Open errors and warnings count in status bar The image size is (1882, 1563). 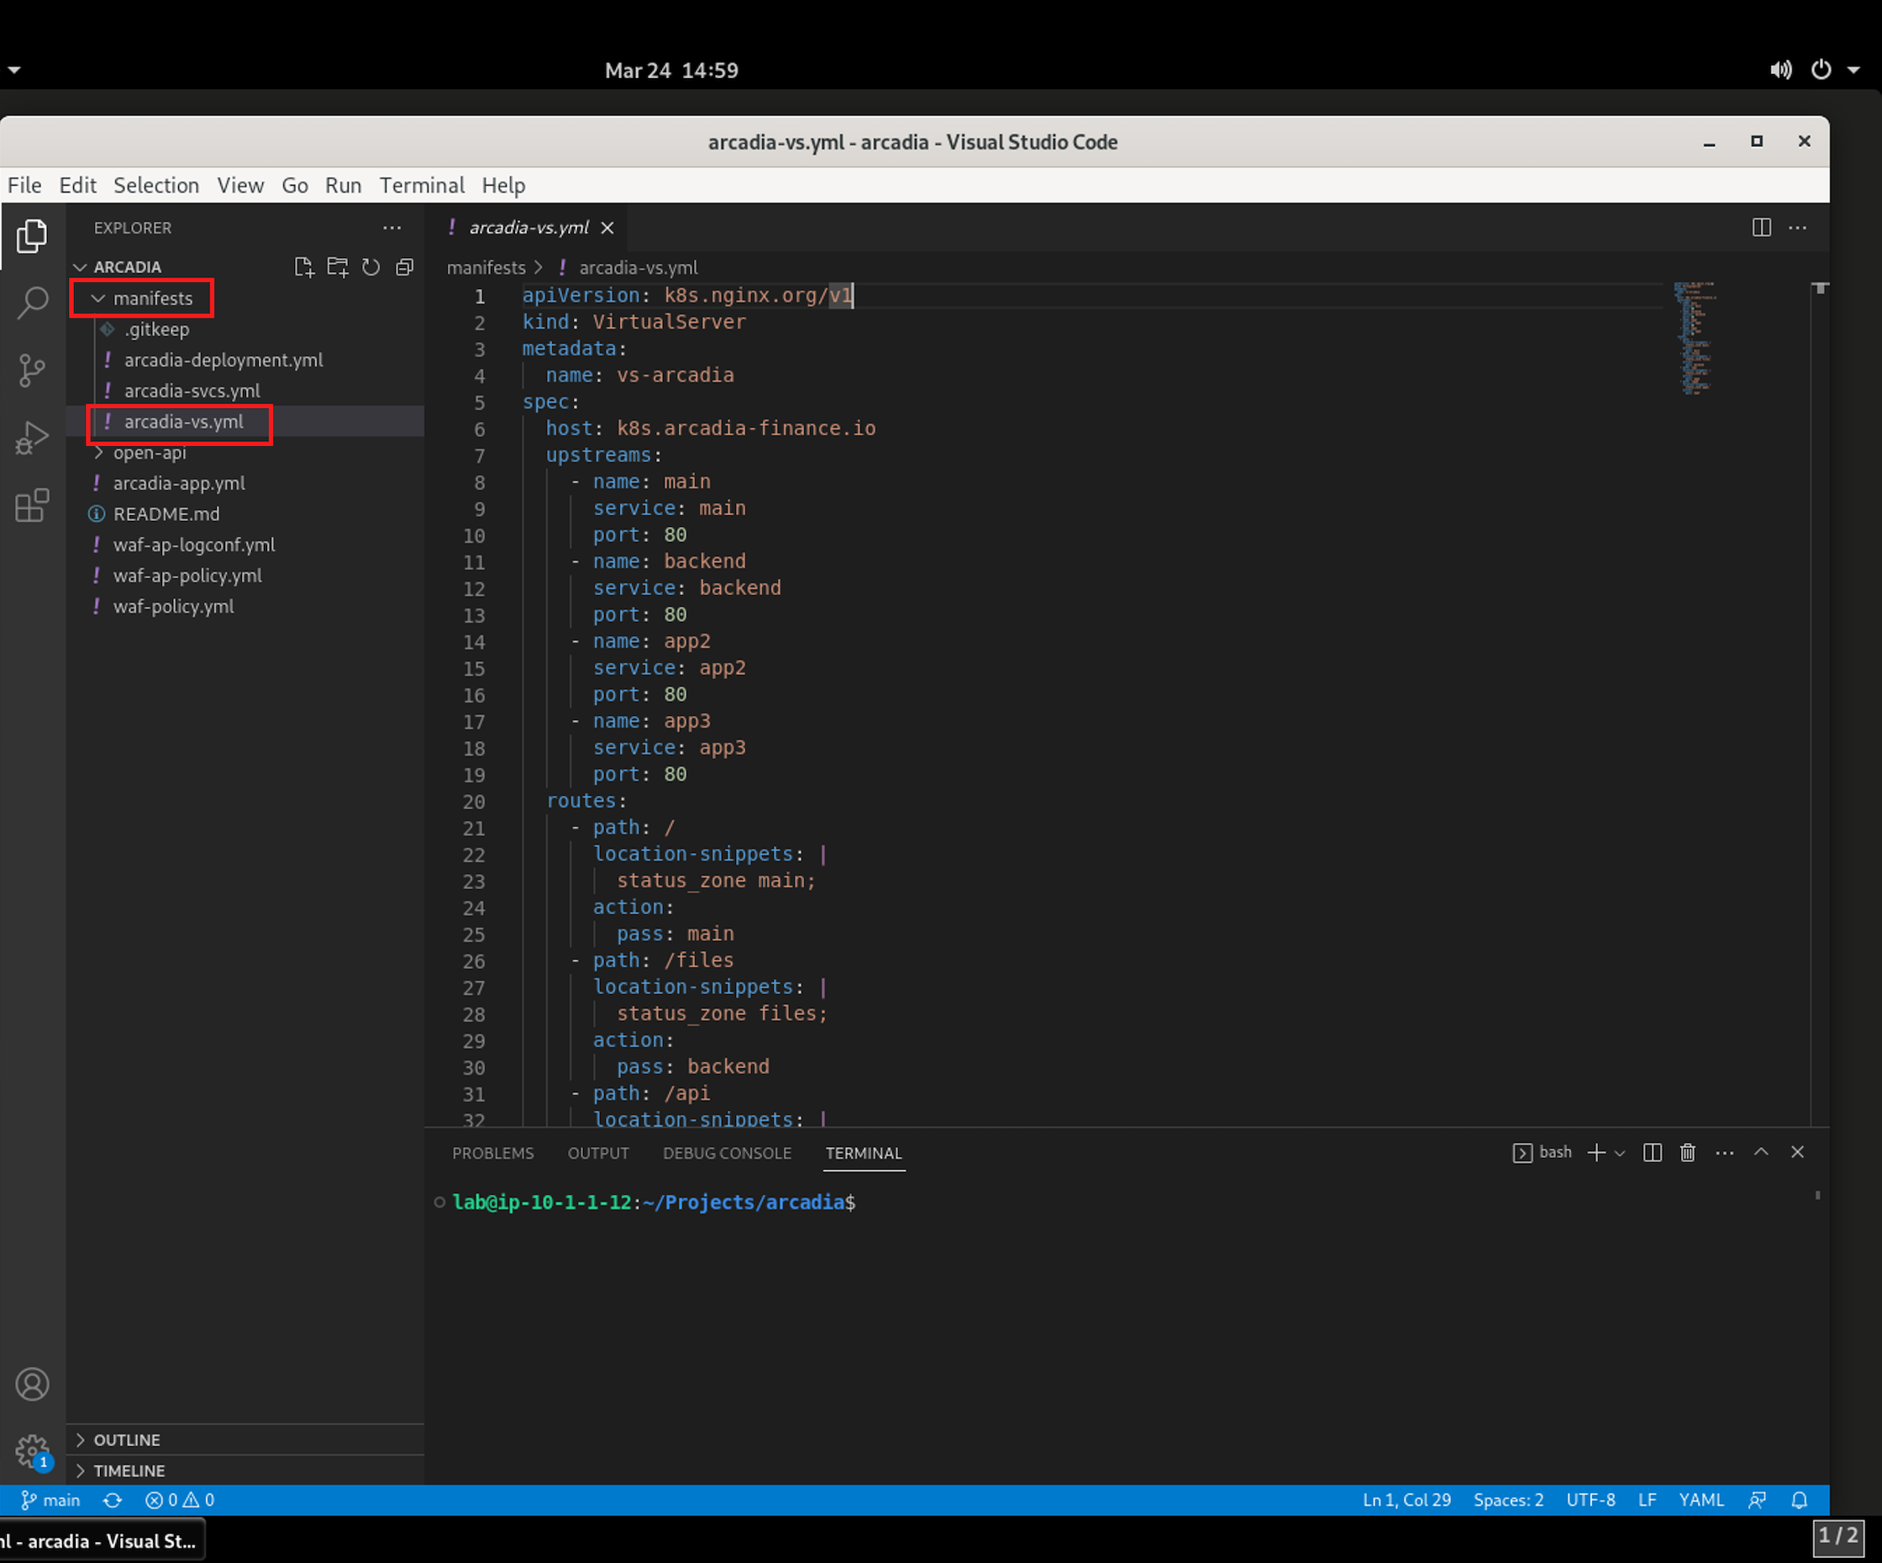tap(179, 1500)
